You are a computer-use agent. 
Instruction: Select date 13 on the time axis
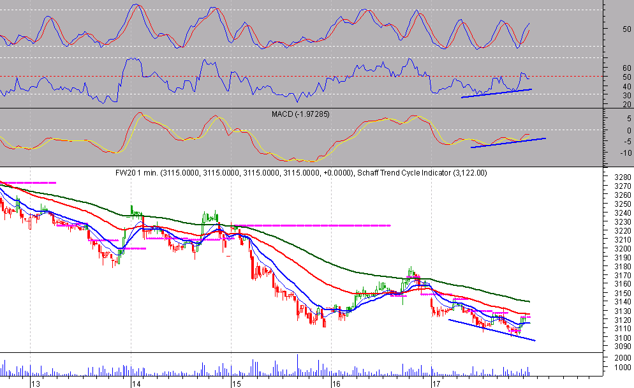[x=36, y=384]
